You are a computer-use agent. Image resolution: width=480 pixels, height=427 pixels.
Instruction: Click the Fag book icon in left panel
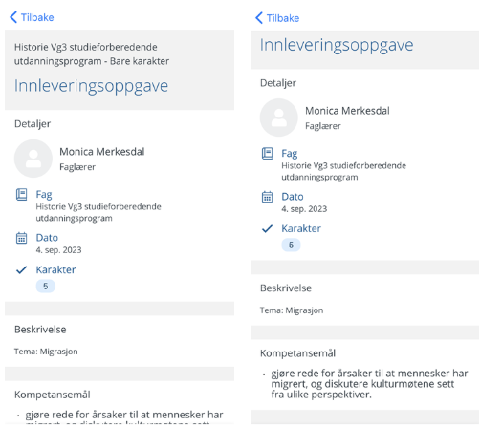point(21,195)
